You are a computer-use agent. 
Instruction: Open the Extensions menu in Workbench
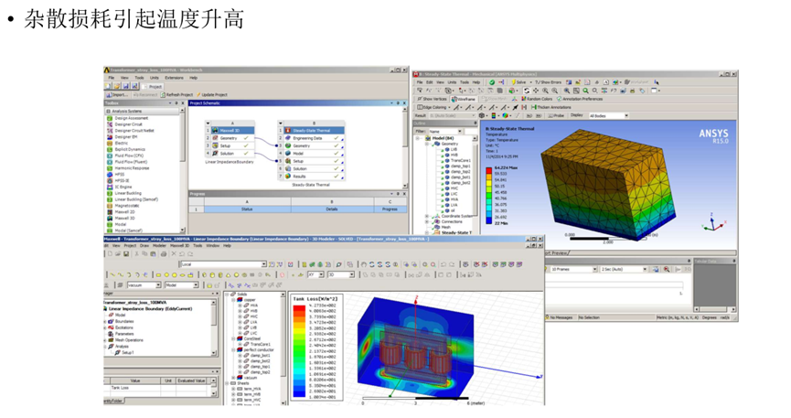174,78
